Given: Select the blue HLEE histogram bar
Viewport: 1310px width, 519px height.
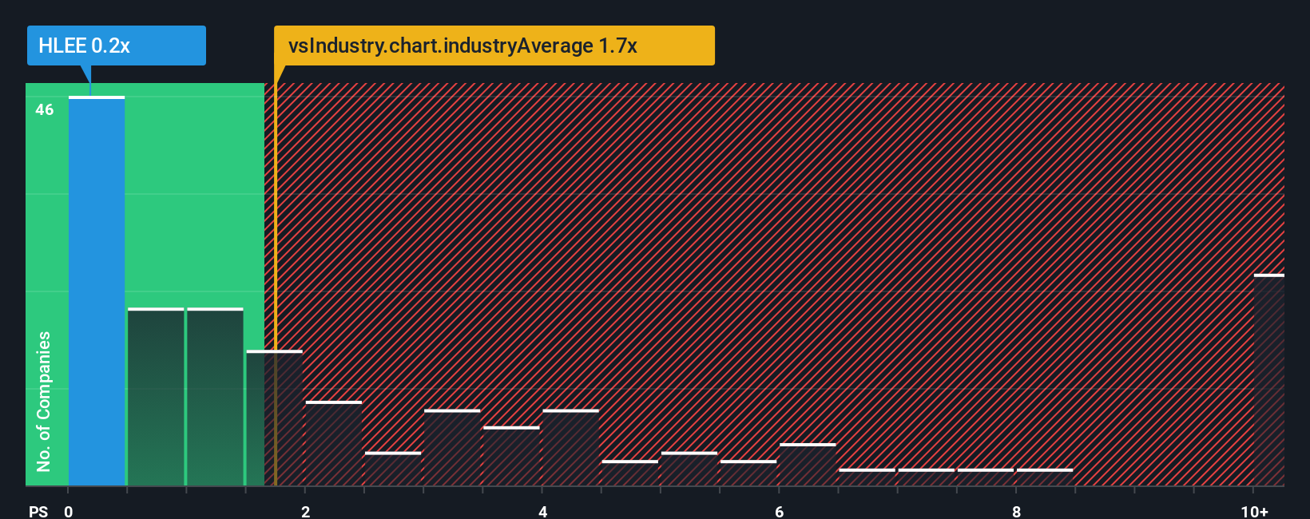Looking at the screenshot, I should click(97, 291).
